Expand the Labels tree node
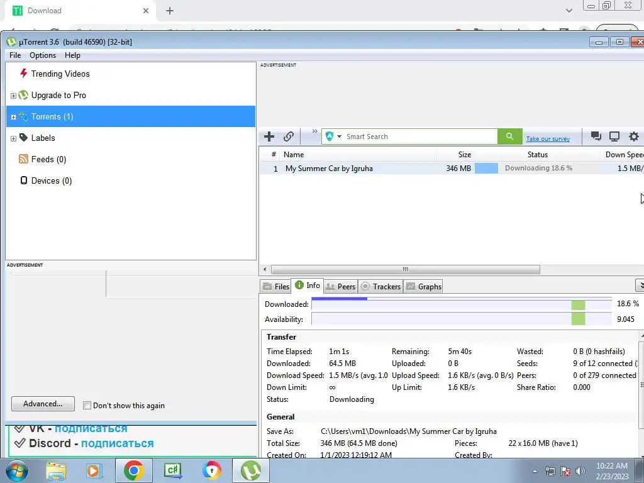Screen dimensions: 644x483 (13, 138)
